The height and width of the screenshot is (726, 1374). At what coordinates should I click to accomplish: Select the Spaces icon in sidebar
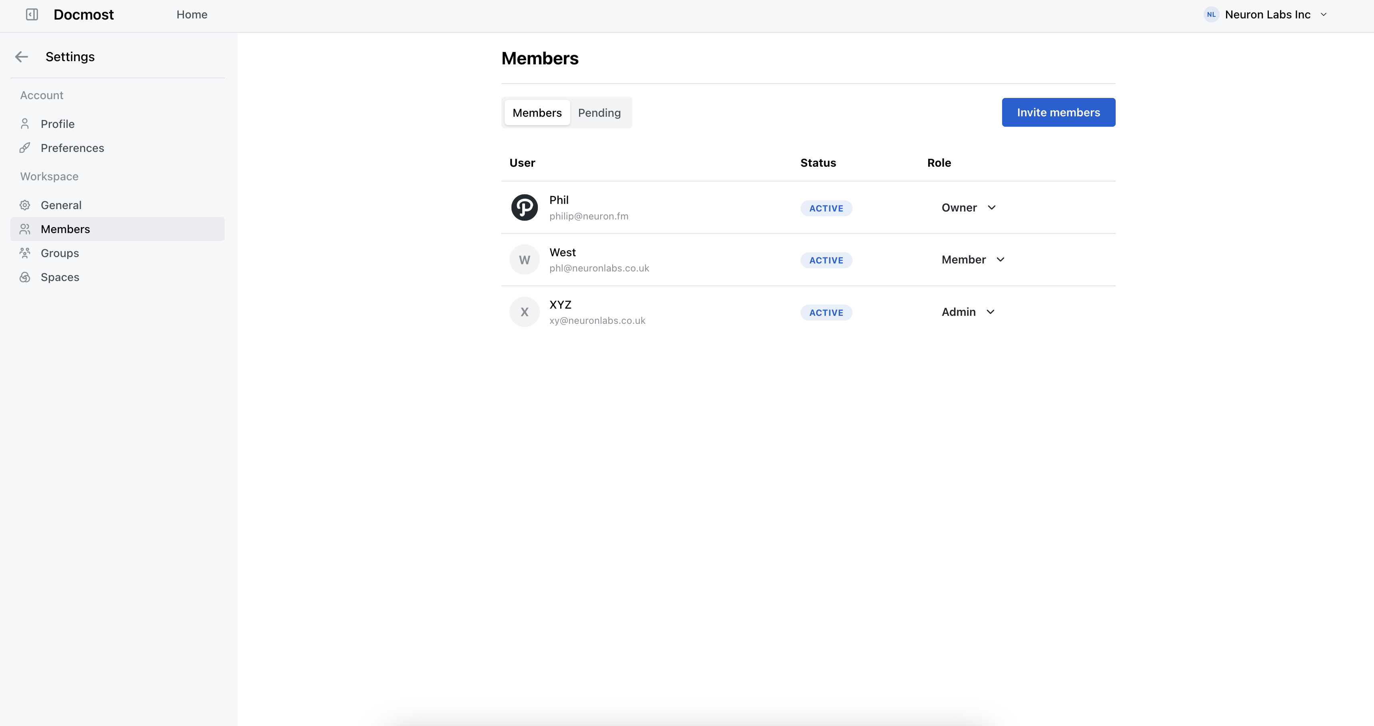[x=24, y=277]
